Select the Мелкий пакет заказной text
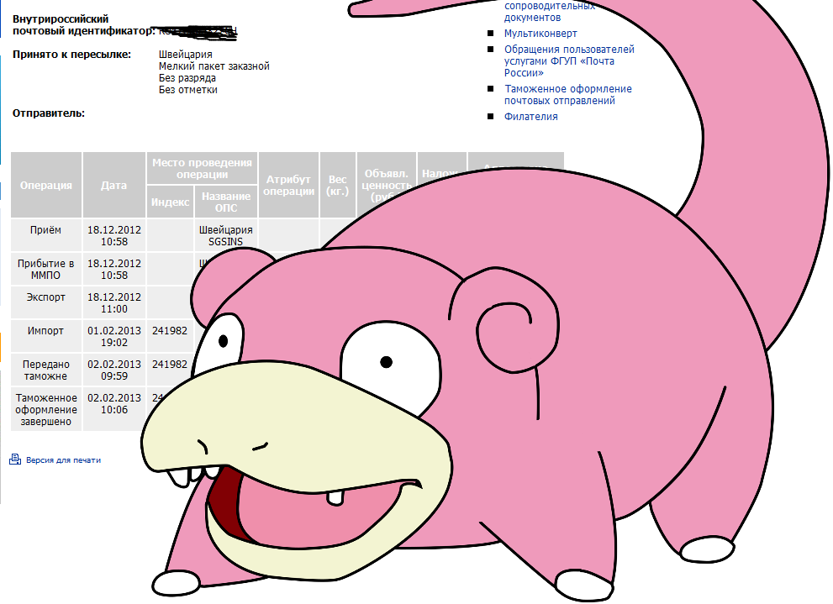This screenshot has width=833, height=604. point(214,66)
